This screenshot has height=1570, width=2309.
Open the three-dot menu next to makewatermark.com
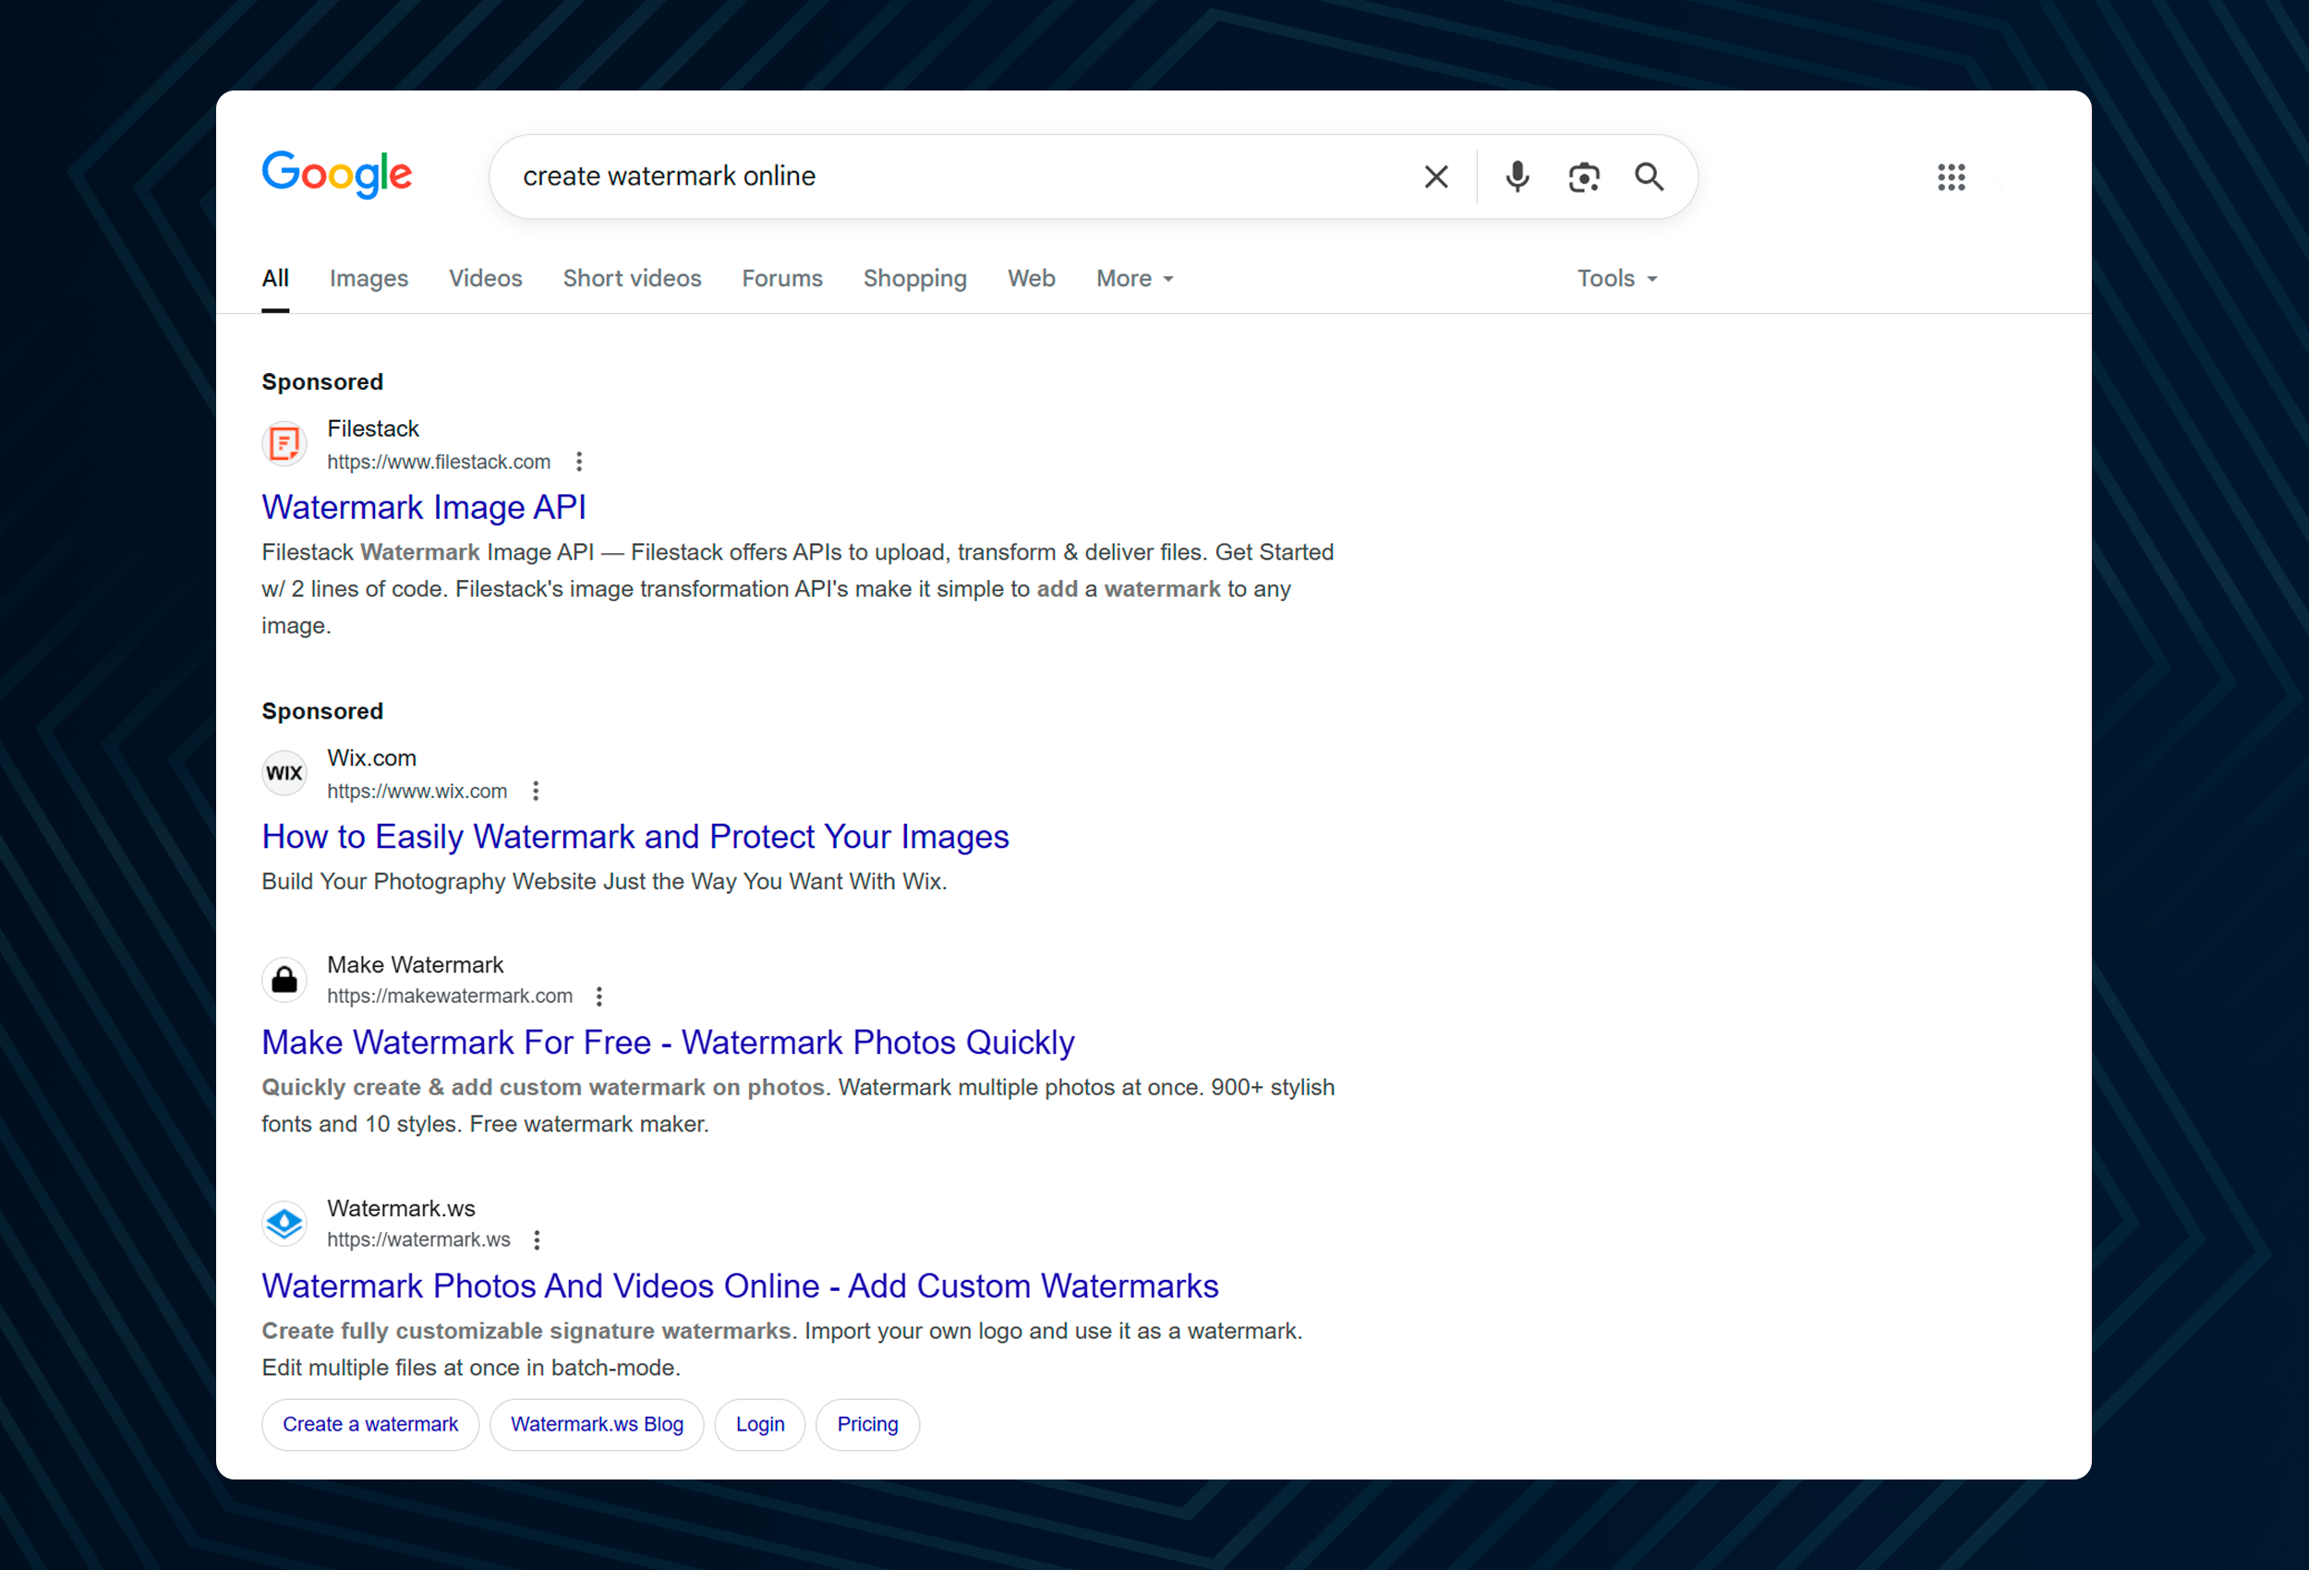point(599,996)
